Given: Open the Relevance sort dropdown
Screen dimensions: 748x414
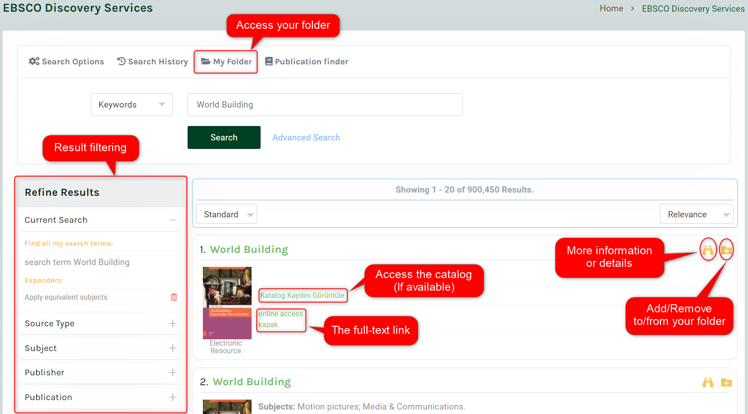Looking at the screenshot, I should click(x=697, y=214).
